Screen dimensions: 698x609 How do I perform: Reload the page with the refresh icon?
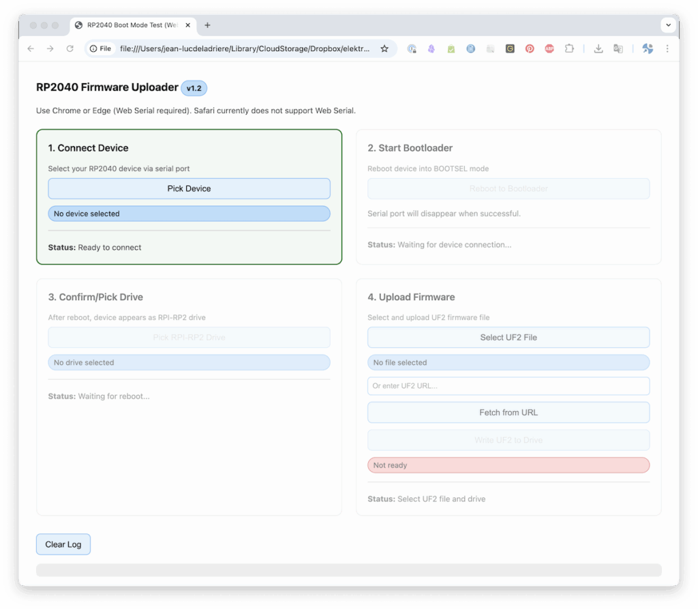[70, 49]
